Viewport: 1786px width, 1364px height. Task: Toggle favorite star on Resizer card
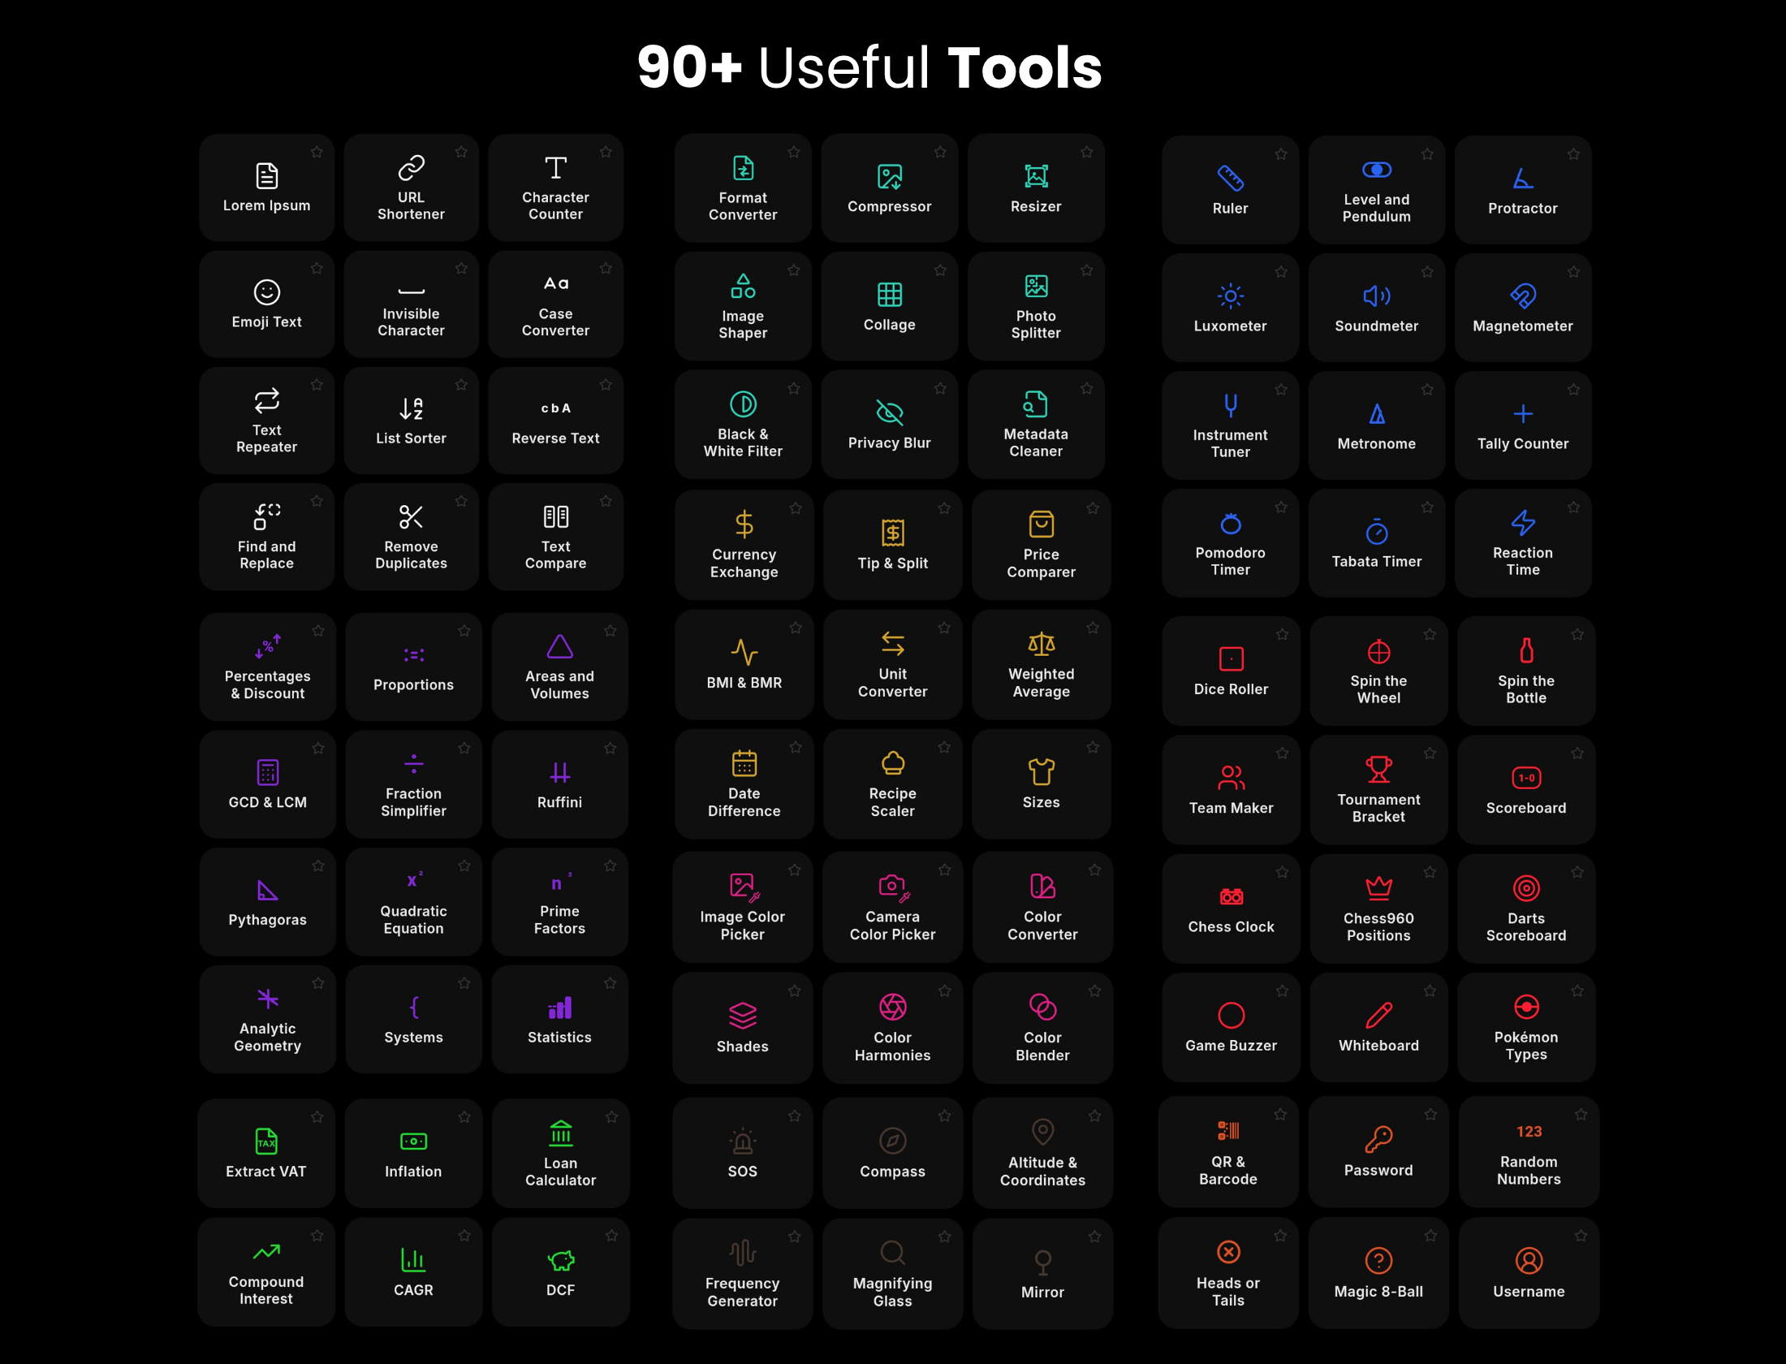1087,152
